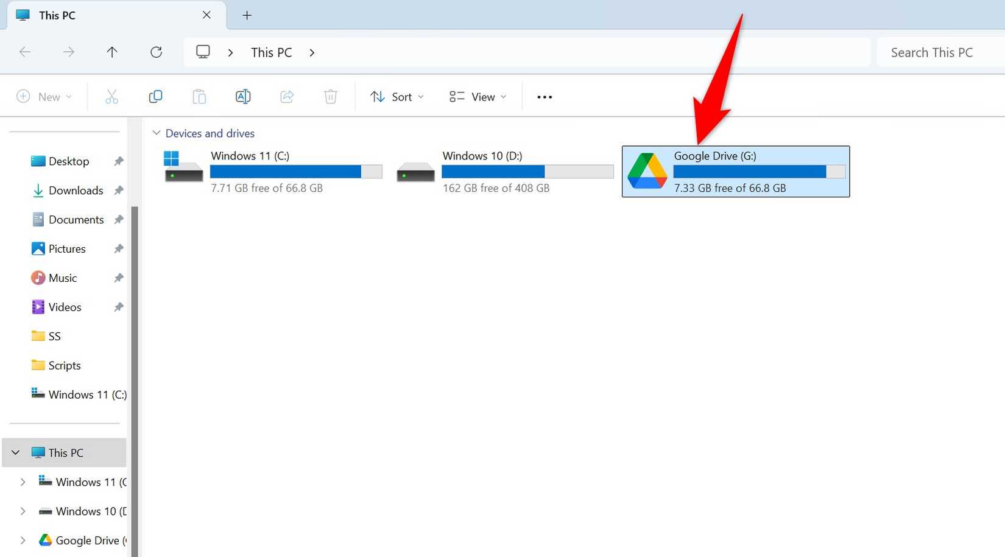Expand Windows 10 (D:) in the tree

click(x=23, y=511)
